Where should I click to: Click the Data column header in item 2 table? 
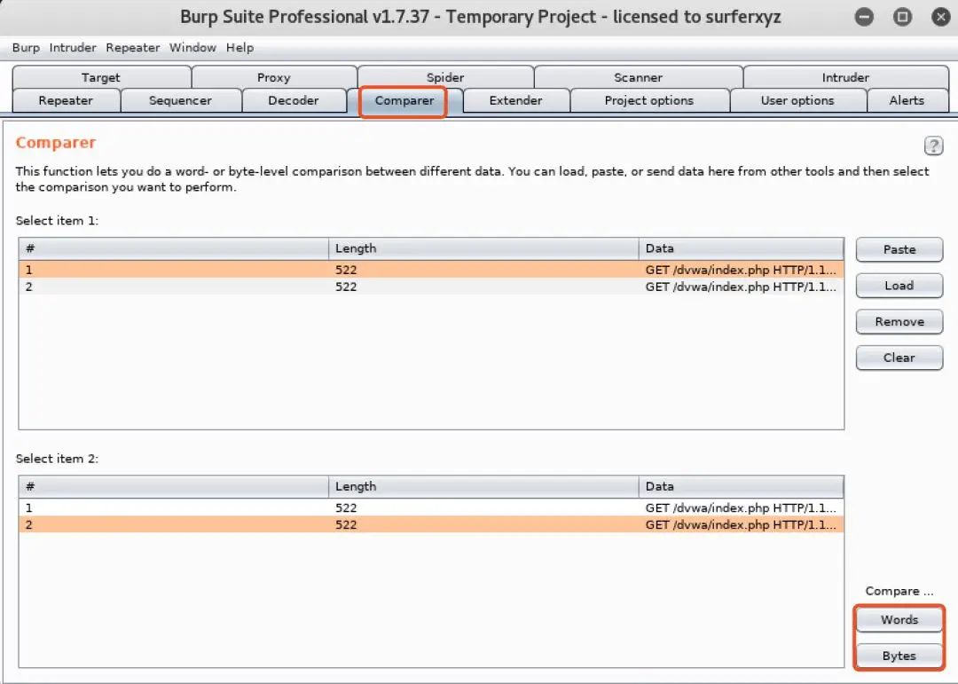[x=741, y=486]
